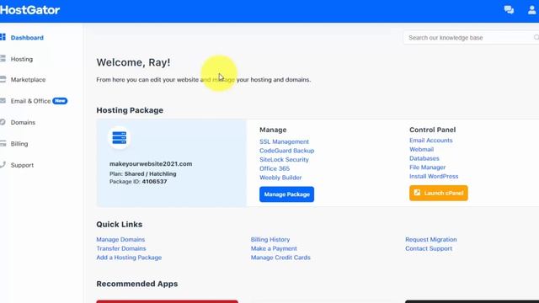Go to Dashboard in sidebar menu
This screenshot has width=539, height=303.
(x=27, y=38)
